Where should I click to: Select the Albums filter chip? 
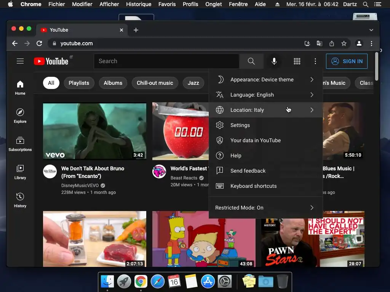tap(113, 83)
